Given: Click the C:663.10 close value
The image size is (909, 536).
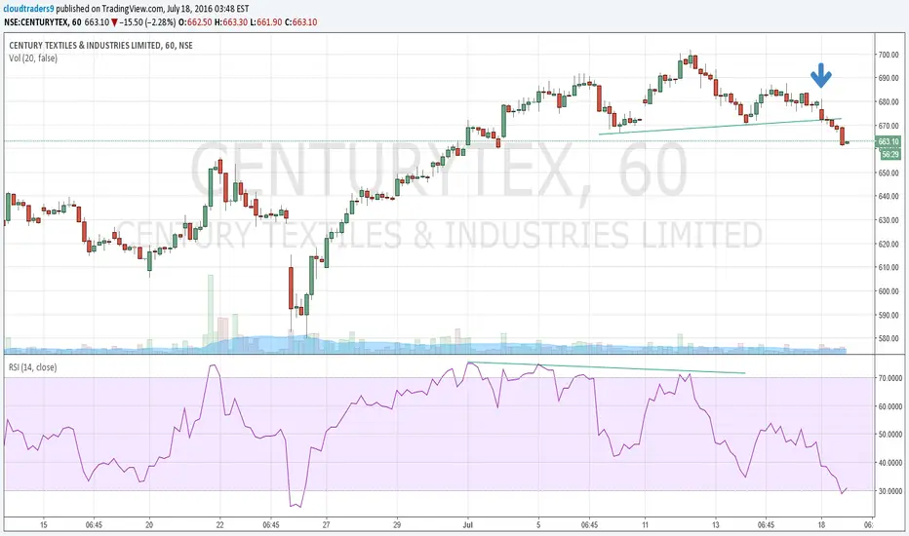Looking at the screenshot, I should (x=300, y=22).
